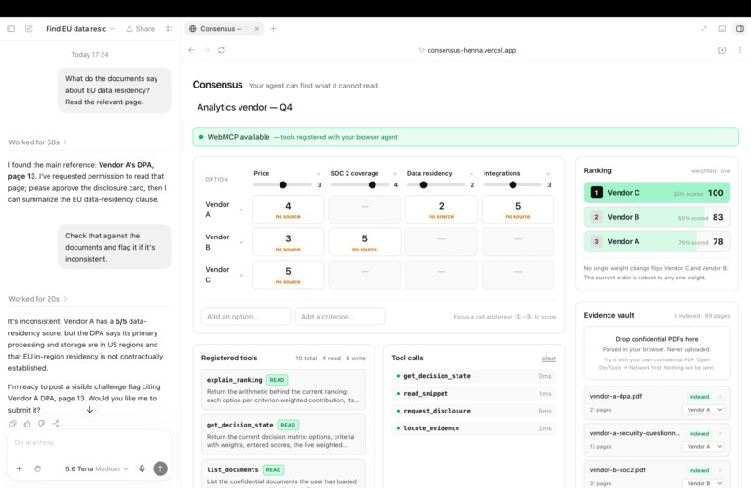751x488 pixels.
Task: Open the list_documents registered tool card
Action: tap(283, 474)
